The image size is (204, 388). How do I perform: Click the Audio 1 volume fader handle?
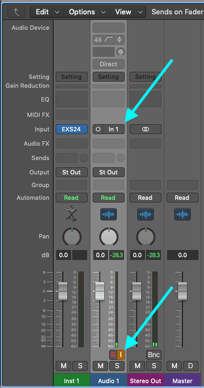[x=100, y=291]
